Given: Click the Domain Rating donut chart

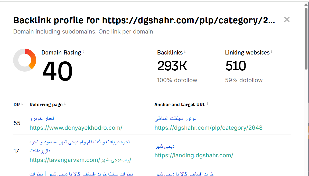Looking at the screenshot, I should (x=25, y=60).
